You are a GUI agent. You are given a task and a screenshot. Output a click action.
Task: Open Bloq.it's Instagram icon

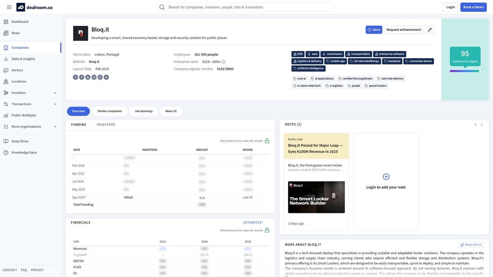(x=100, y=77)
